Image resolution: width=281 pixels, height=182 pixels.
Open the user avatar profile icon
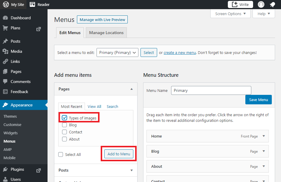click(261, 4)
